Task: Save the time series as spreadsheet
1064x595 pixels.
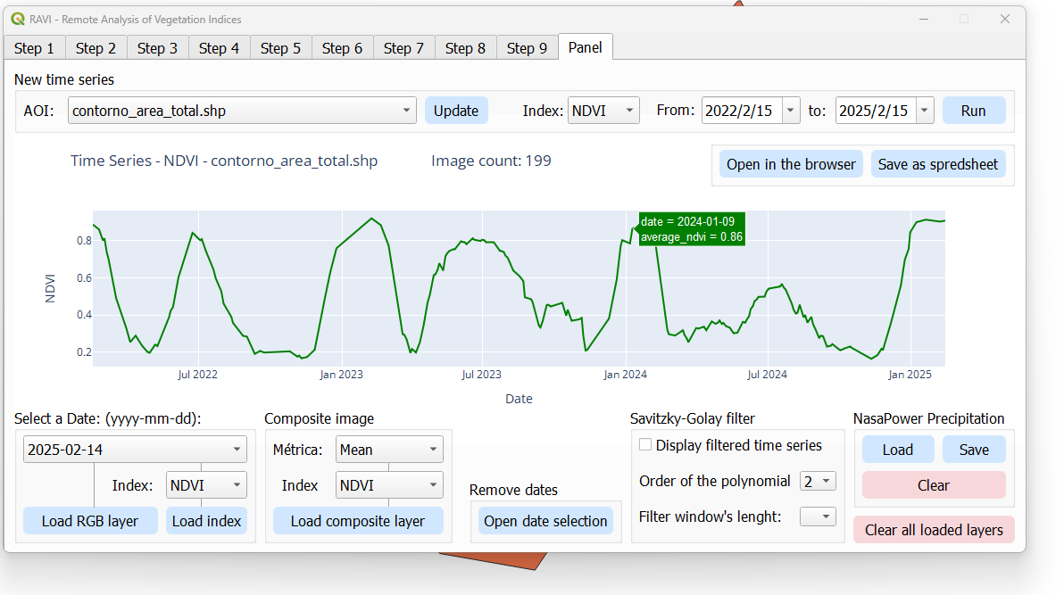Action: (938, 164)
